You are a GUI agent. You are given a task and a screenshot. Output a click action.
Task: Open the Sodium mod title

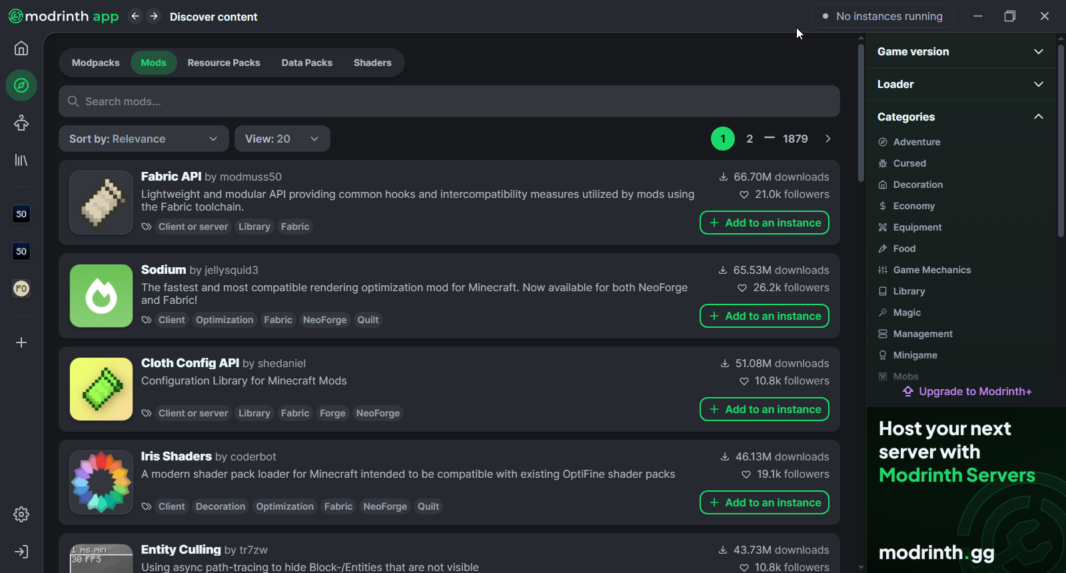pyautogui.click(x=163, y=270)
